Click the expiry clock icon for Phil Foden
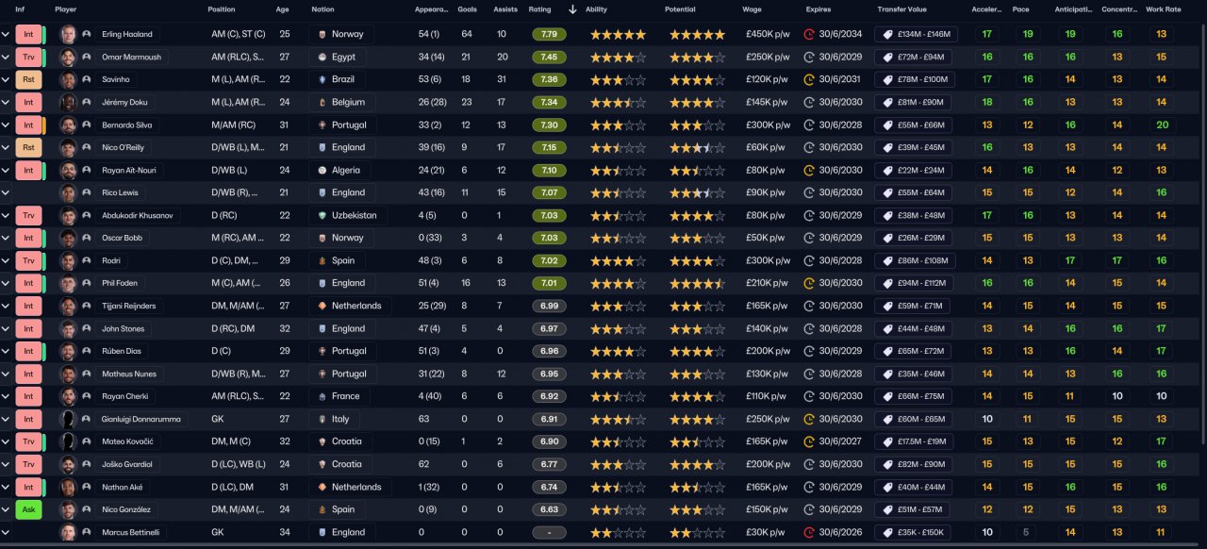1207x549 pixels. pyautogui.click(x=808, y=283)
